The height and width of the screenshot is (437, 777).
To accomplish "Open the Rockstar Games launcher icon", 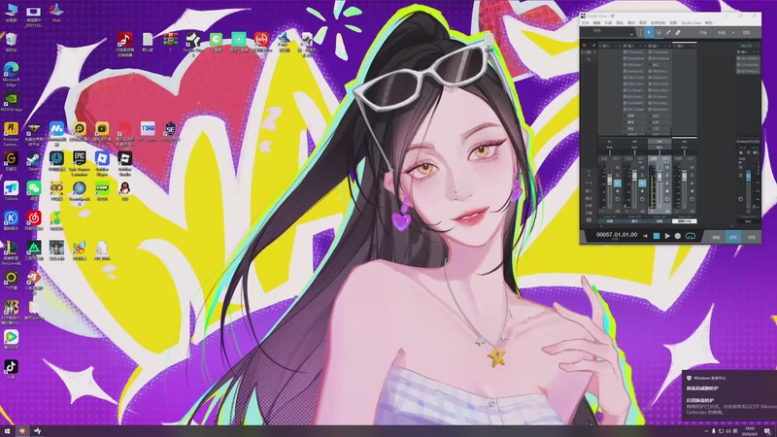I will (11, 134).
